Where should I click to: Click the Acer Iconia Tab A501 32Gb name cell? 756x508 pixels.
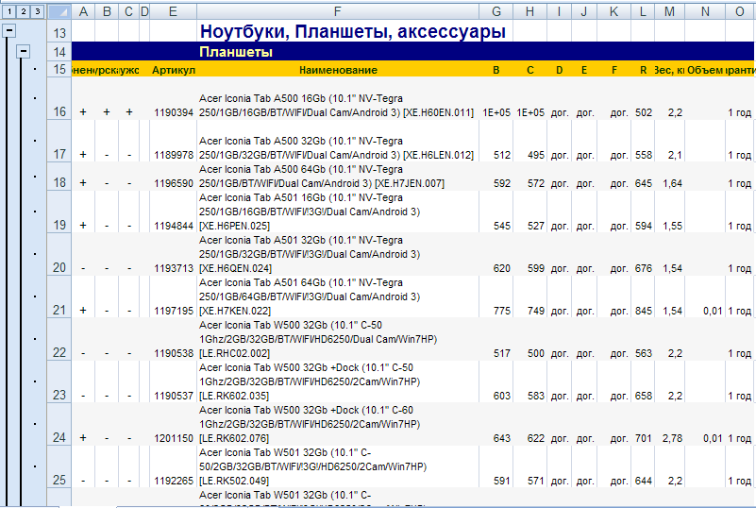[338, 254]
